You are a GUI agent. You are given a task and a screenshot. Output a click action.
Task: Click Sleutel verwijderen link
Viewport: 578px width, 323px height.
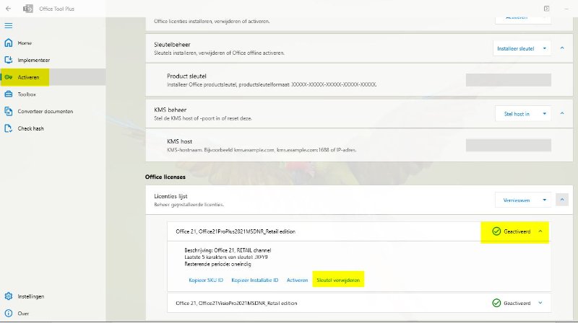click(338, 280)
